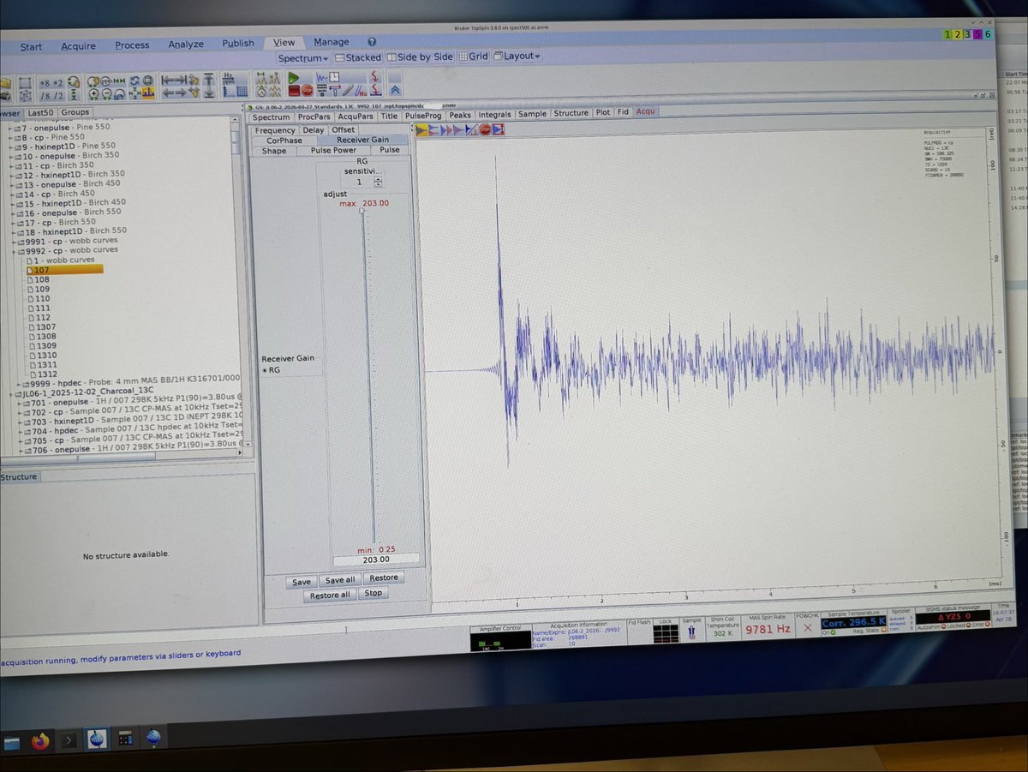
Task: Click the *2 intensity scale icon
Action: point(58,83)
